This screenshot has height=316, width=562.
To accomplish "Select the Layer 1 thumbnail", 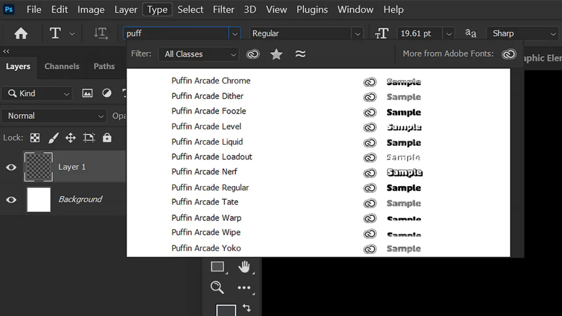I will 39,167.
